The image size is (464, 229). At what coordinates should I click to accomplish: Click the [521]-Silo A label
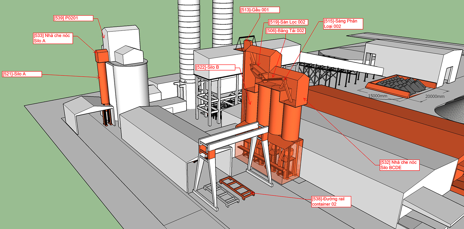click(22, 74)
